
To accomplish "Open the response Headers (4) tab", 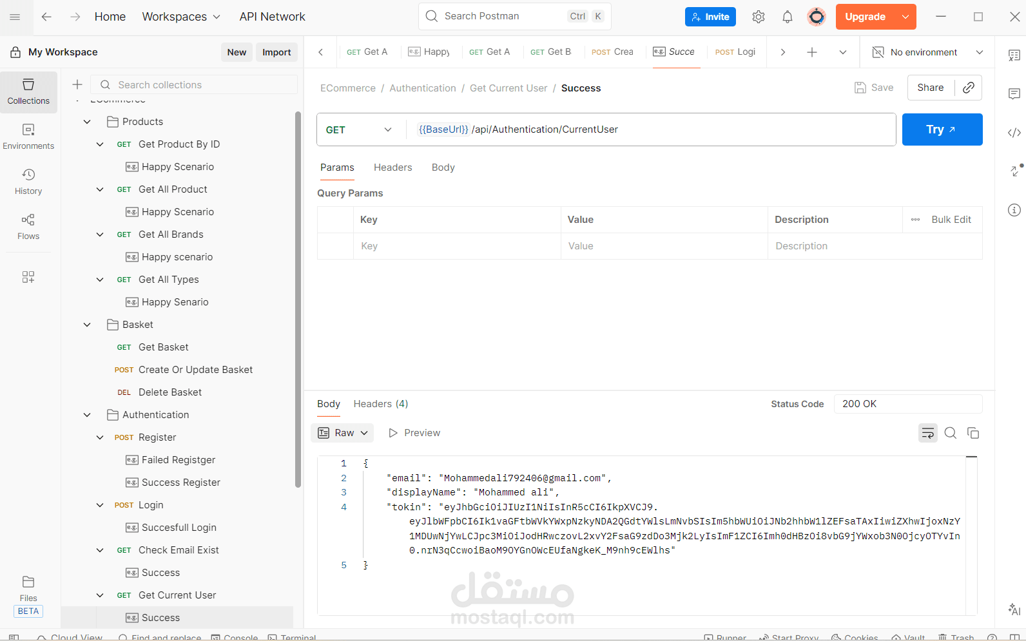I will (x=380, y=404).
